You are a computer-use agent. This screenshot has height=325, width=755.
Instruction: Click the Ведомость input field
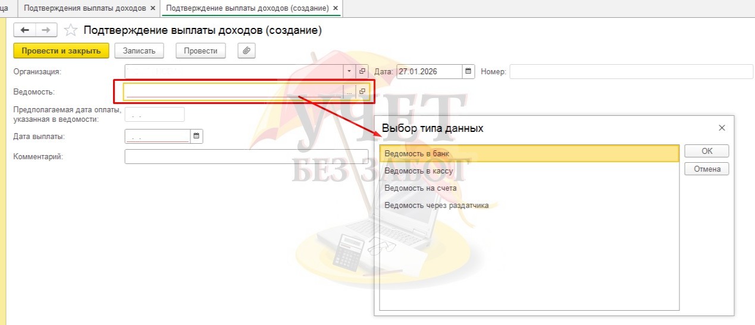point(234,91)
